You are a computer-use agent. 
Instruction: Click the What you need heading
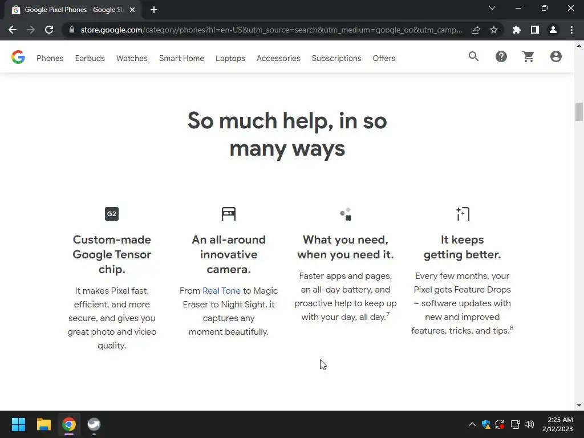[346, 247]
